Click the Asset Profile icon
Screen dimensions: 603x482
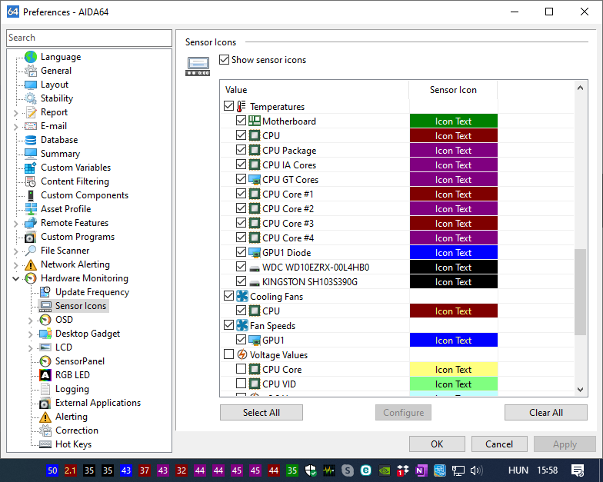(x=31, y=209)
